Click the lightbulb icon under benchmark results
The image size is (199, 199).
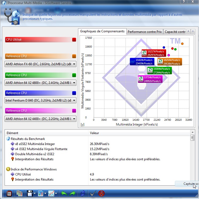[13, 159]
